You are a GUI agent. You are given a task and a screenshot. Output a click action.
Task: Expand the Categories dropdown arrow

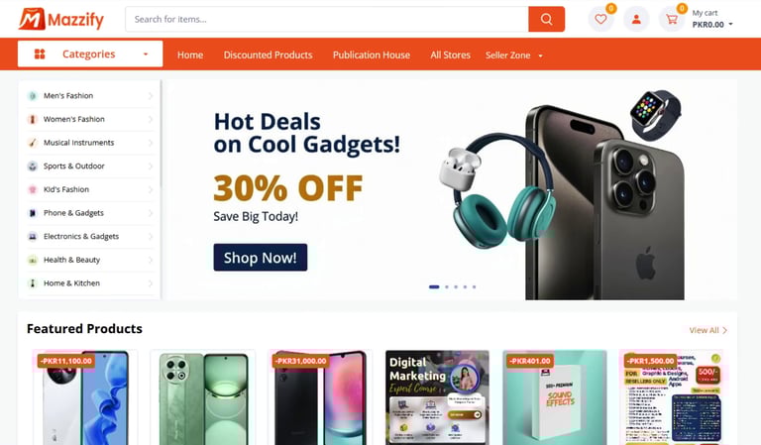tap(145, 55)
